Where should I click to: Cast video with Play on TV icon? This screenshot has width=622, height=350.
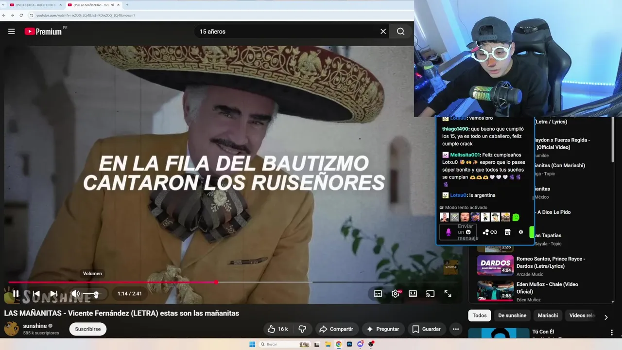coord(430,294)
